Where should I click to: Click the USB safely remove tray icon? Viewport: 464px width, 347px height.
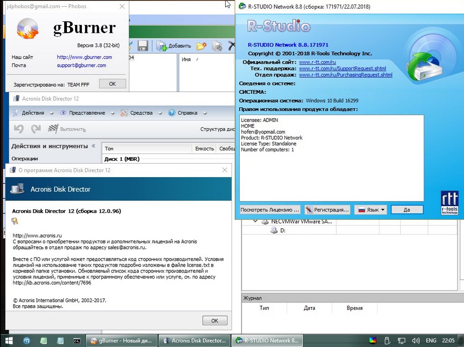point(387,341)
